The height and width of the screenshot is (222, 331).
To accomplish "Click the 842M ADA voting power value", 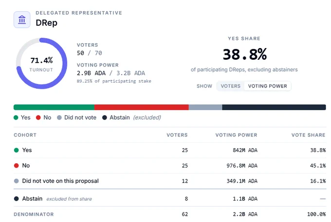I will click(245, 151).
